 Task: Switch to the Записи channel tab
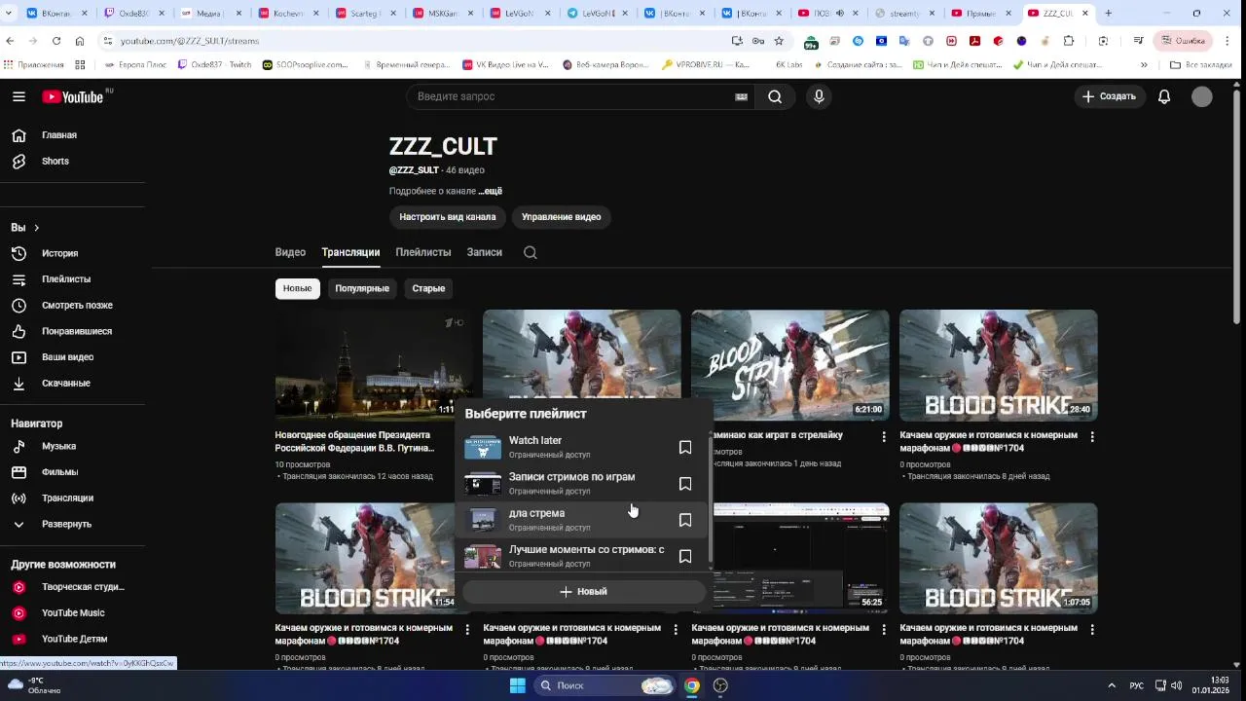point(484,252)
